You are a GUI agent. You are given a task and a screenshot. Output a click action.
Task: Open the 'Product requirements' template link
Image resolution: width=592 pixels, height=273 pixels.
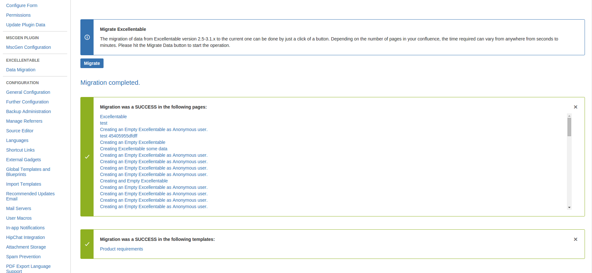pyautogui.click(x=121, y=249)
